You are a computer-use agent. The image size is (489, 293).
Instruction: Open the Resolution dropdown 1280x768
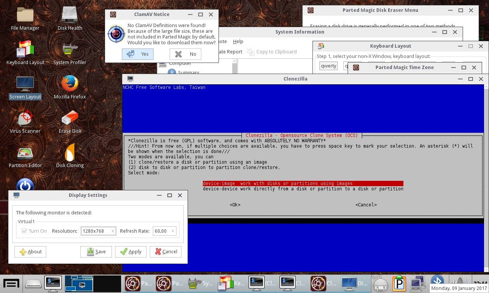pos(98,231)
